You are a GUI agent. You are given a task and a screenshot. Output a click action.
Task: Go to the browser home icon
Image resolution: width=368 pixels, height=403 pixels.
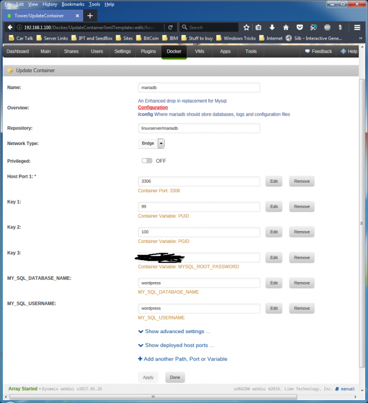pos(286,27)
